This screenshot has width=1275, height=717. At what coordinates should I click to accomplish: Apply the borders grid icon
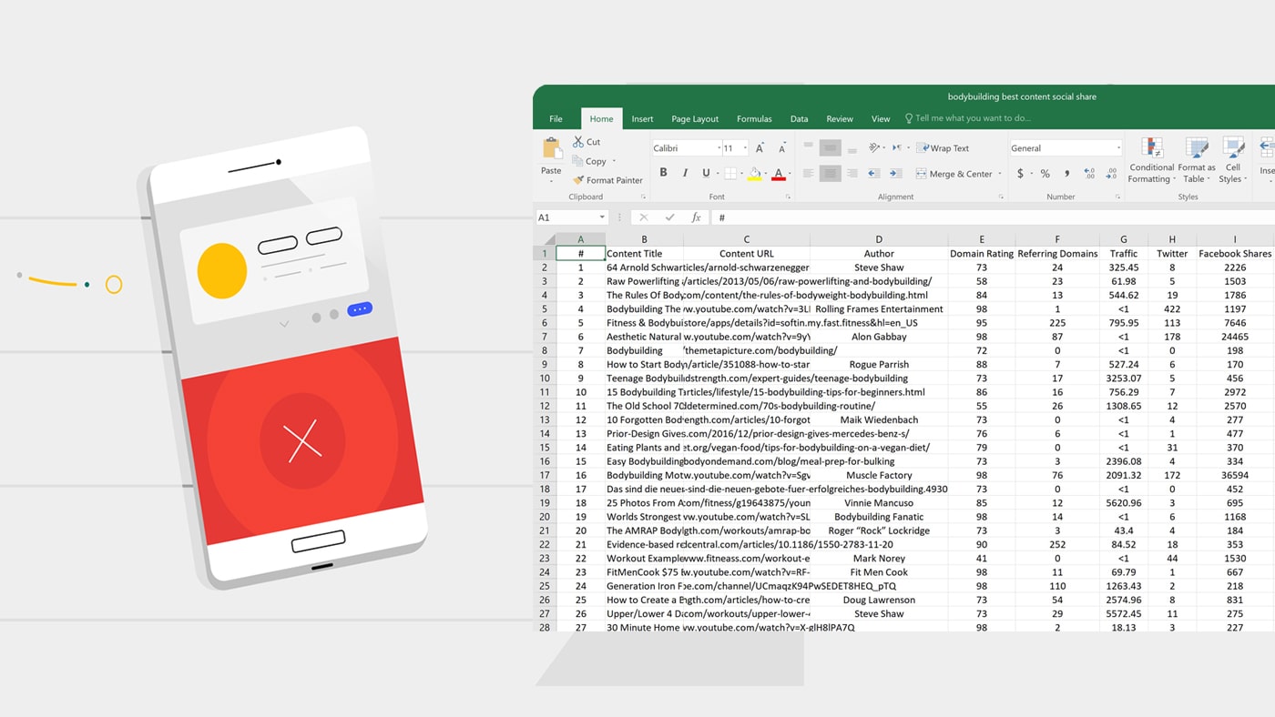pos(729,173)
